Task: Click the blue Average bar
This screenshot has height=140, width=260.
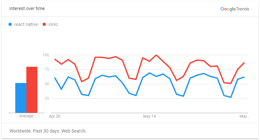Action: pyautogui.click(x=21, y=98)
